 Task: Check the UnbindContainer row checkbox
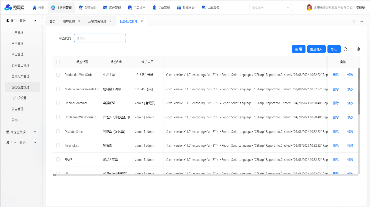coord(58,103)
